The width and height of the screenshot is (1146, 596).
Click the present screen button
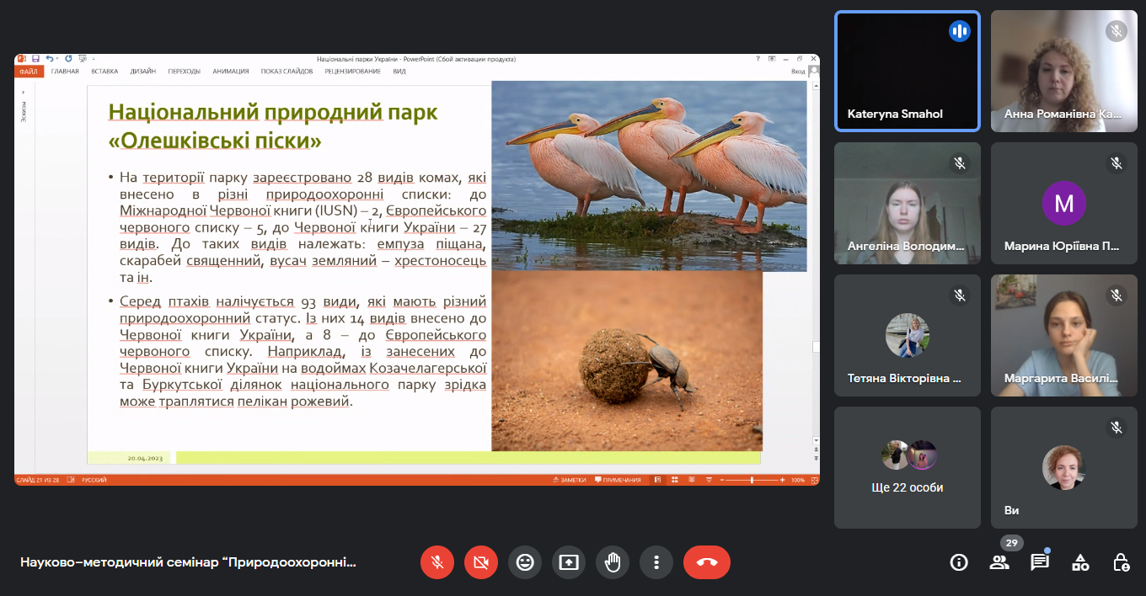click(569, 562)
